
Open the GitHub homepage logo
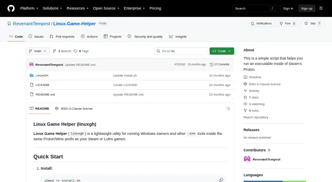point(11,8)
